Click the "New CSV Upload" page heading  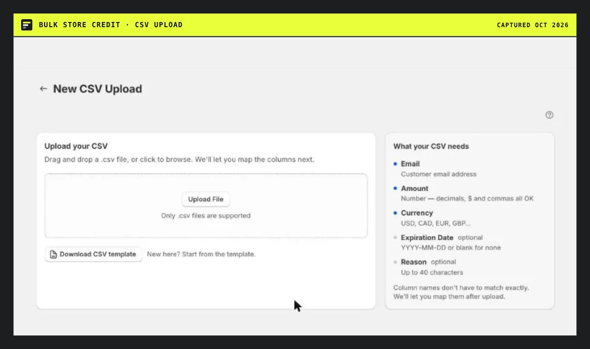tap(98, 89)
